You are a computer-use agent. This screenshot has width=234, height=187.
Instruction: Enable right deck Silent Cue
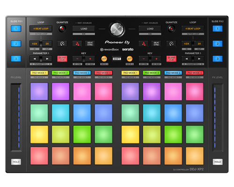[171, 59]
